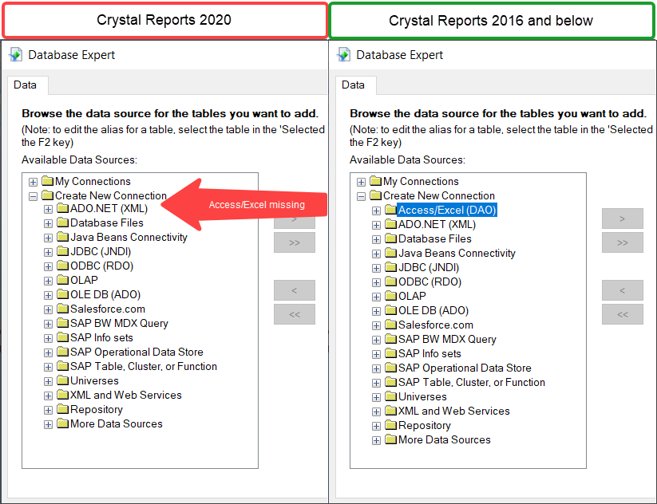Select the OLE DB (ADO) label in the 2016 window

(433, 310)
